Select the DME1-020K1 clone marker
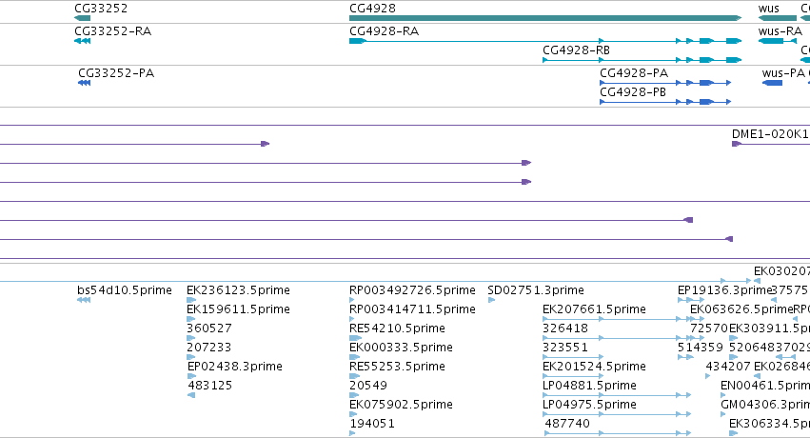 pyautogui.click(x=737, y=144)
